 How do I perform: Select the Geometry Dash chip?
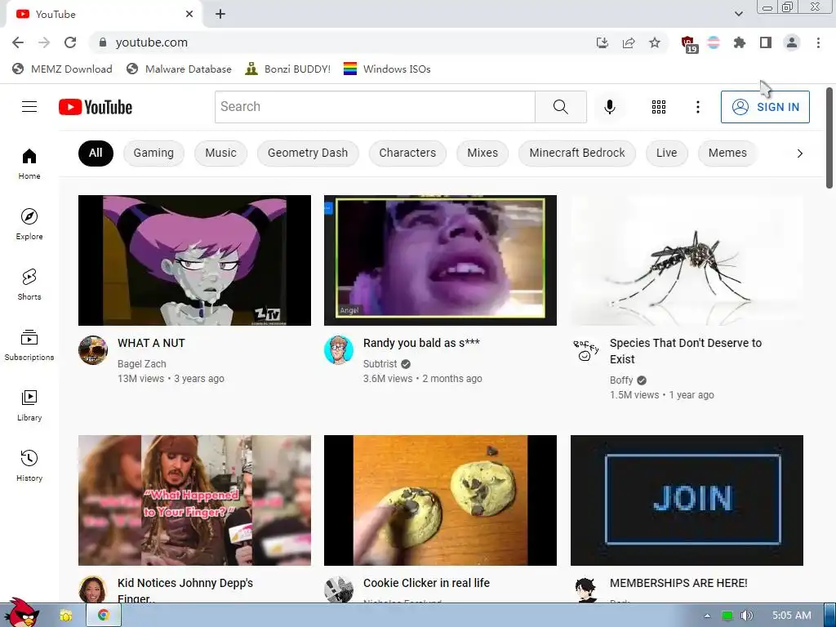(308, 153)
